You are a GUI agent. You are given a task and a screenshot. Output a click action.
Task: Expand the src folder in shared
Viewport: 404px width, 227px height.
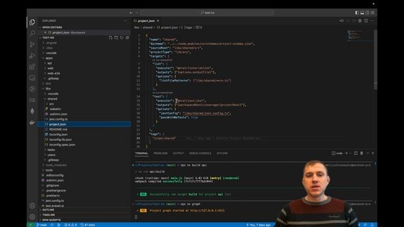pos(51,104)
